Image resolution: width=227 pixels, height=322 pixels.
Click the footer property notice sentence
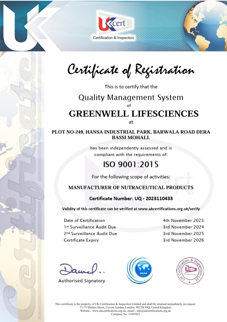[125, 304]
